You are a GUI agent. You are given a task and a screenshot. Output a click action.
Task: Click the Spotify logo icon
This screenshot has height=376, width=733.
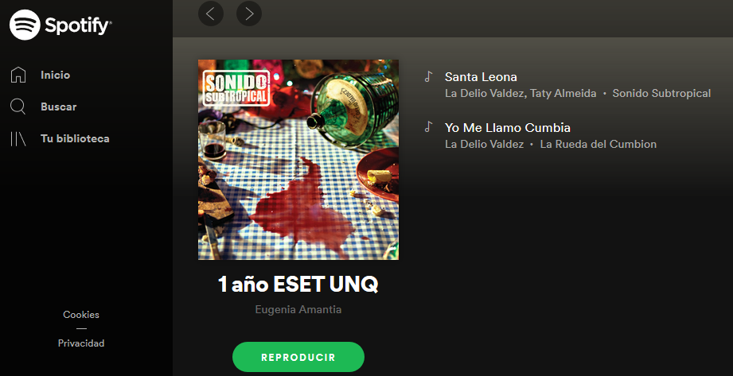pyautogui.click(x=25, y=25)
